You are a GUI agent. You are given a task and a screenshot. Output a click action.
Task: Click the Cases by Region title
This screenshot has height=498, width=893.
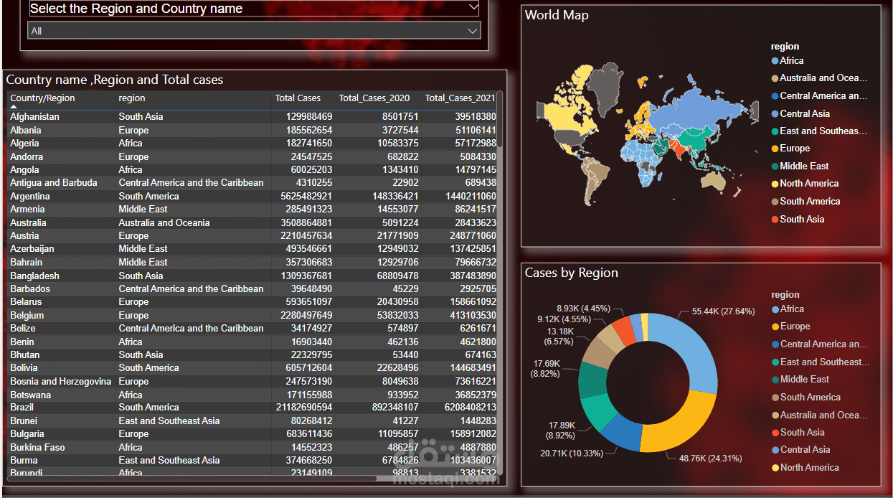[x=572, y=273]
